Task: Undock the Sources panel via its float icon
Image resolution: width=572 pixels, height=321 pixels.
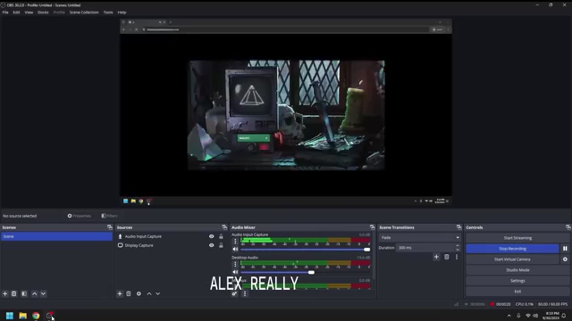Action: tap(224, 227)
